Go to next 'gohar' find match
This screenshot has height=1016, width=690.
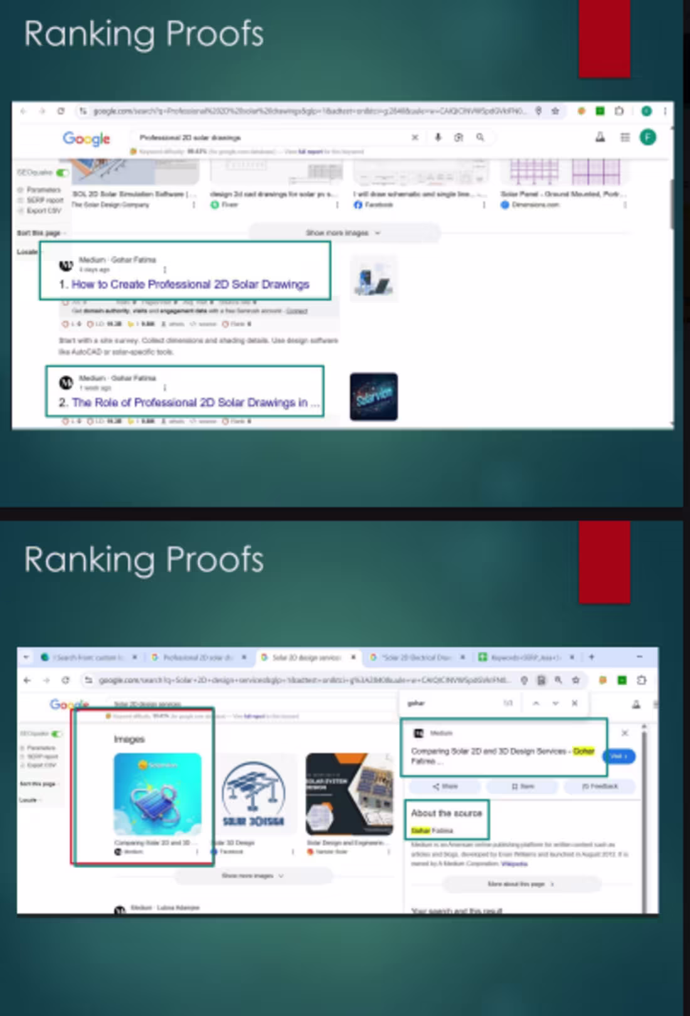pyautogui.click(x=555, y=703)
